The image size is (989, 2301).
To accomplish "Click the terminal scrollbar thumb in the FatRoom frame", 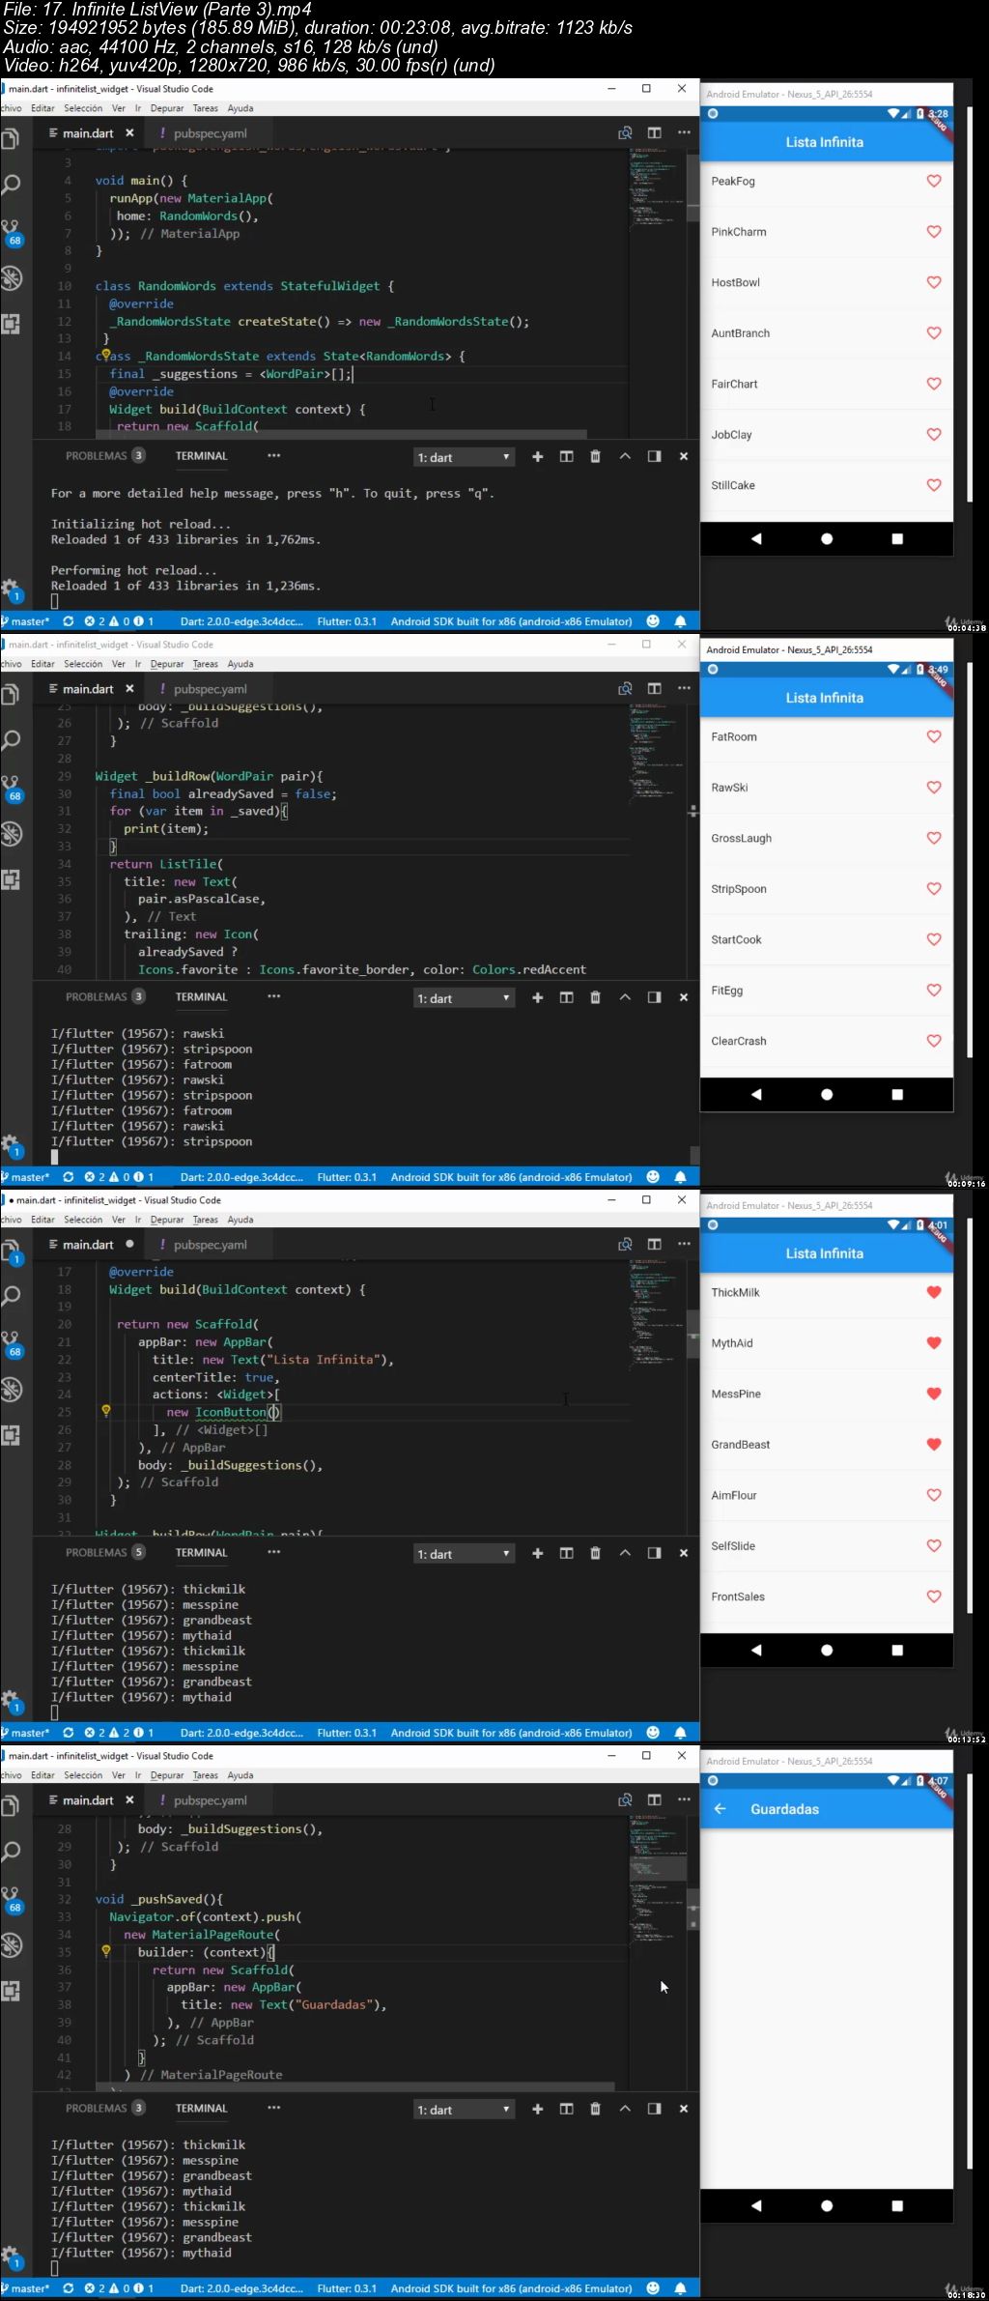I will 694,1155.
